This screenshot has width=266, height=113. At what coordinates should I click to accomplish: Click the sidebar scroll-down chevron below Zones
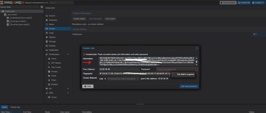[57, 102]
